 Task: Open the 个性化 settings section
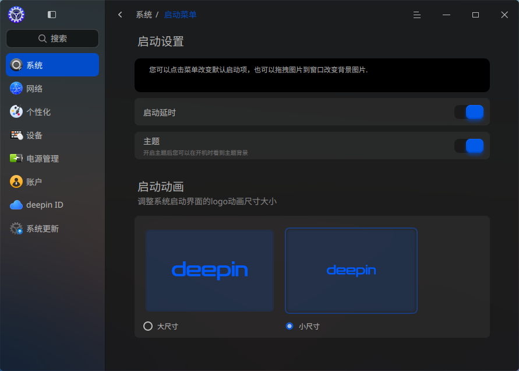(52, 112)
